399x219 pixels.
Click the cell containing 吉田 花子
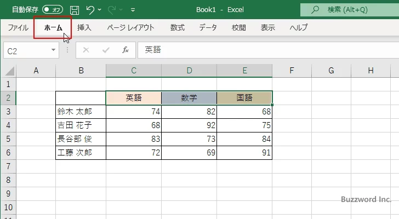pyautogui.click(x=81, y=125)
